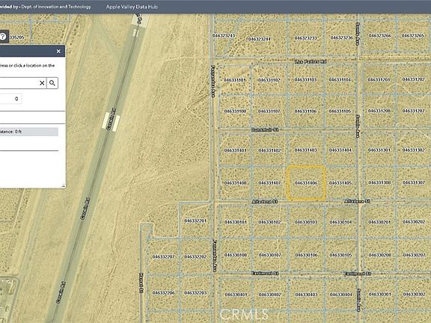This screenshot has width=431, height=323.
Task: Select parcel 046331201 on the map
Action: [x=379, y=80]
